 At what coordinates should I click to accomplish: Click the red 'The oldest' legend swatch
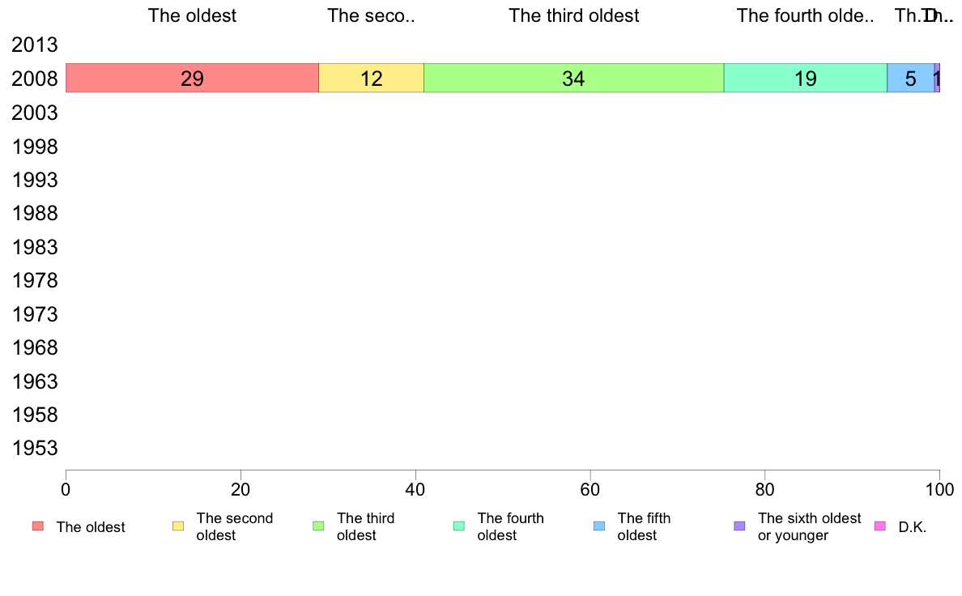coord(38,526)
